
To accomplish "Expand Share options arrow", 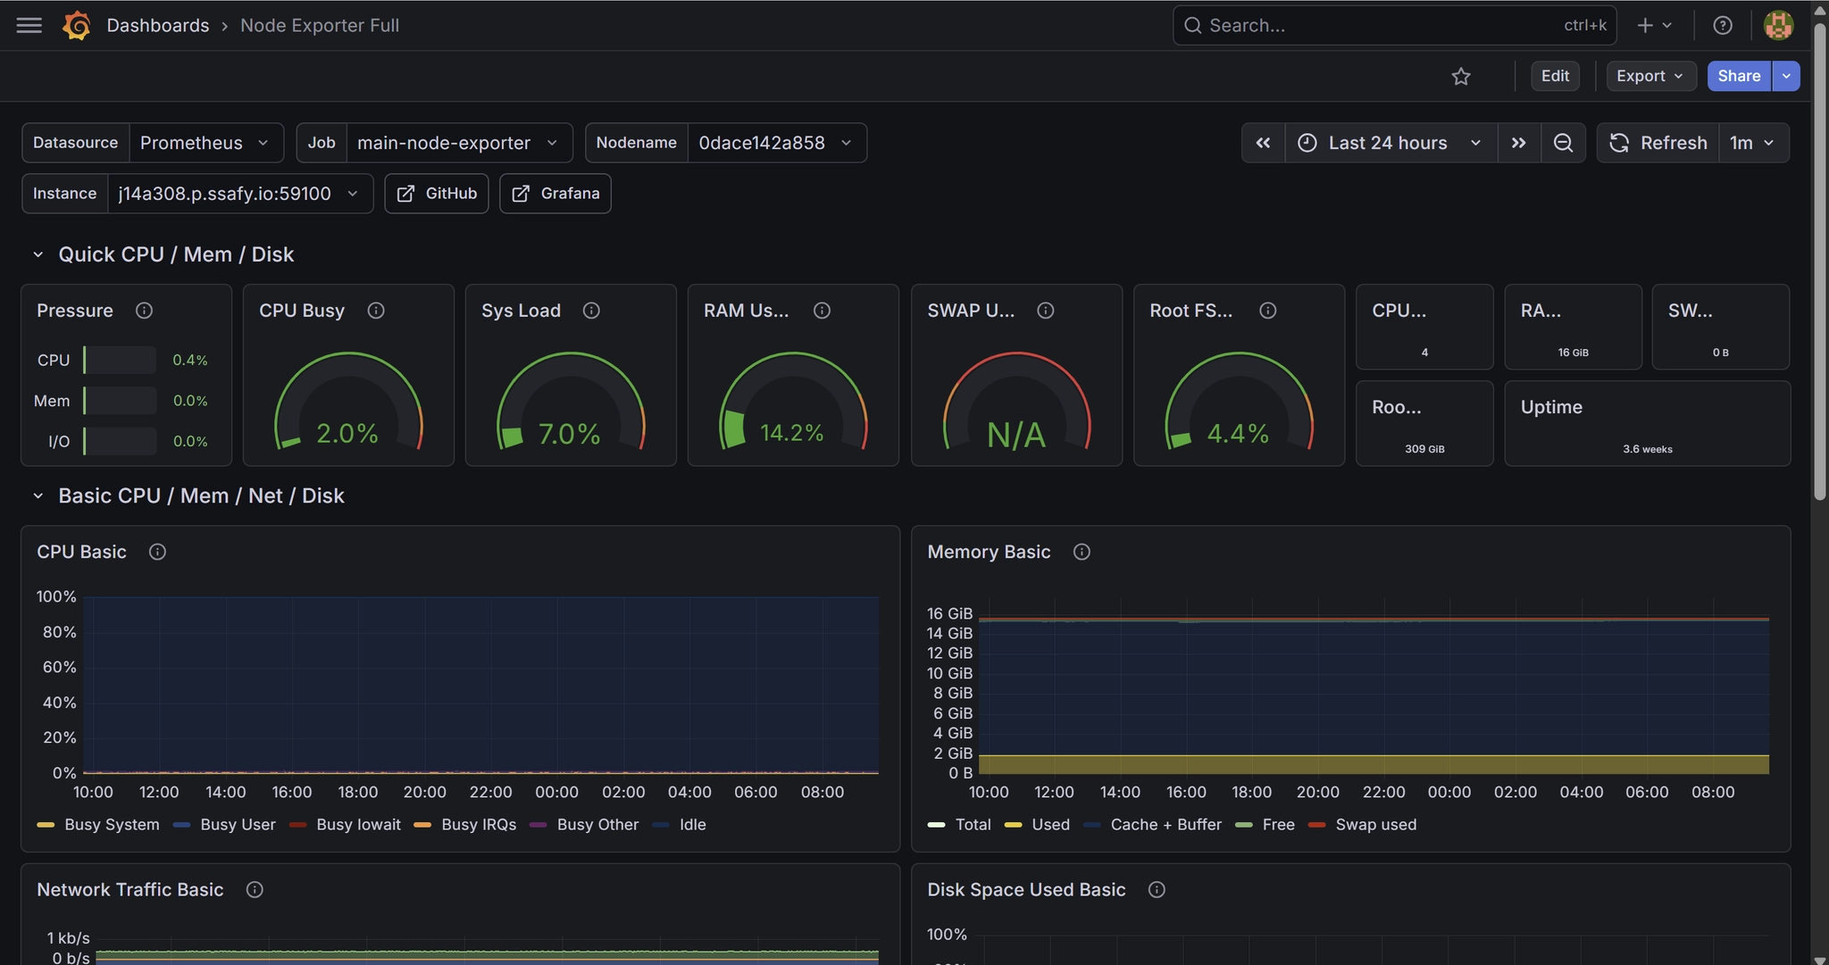I will [1786, 76].
